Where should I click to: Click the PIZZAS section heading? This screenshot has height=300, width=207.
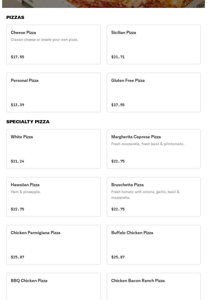tap(15, 17)
